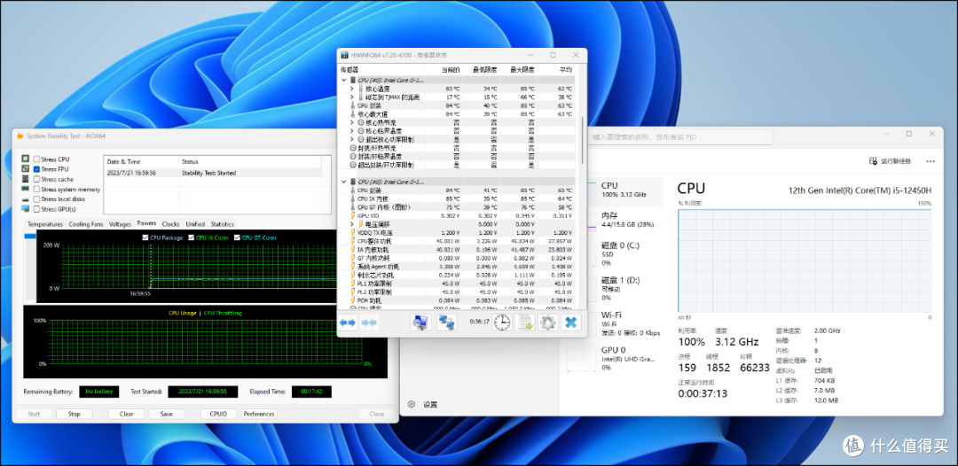Switch to Statistics tab

tap(222, 224)
